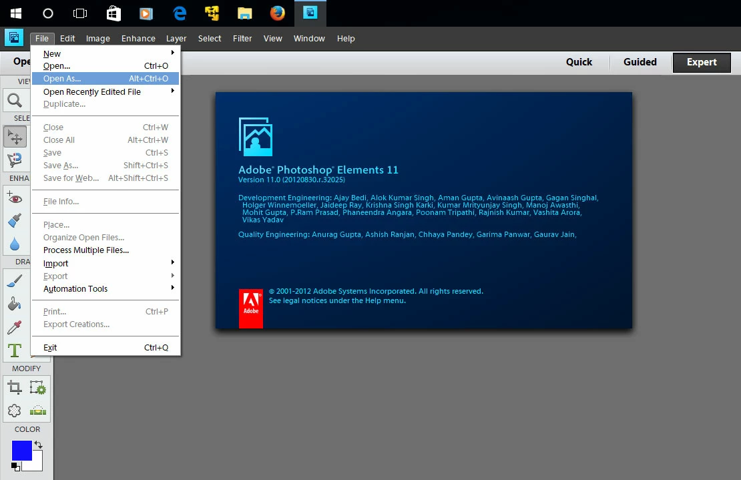Open the Select menu
The width and height of the screenshot is (741, 480).
pos(210,38)
